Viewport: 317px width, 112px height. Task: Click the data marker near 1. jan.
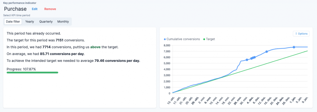(x=294, y=47)
